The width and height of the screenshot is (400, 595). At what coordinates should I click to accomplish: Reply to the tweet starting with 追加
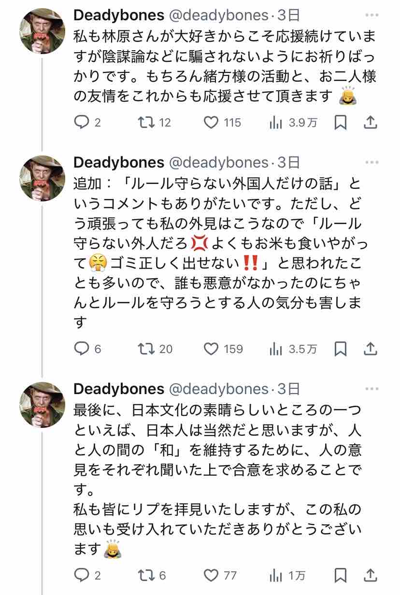tap(82, 349)
